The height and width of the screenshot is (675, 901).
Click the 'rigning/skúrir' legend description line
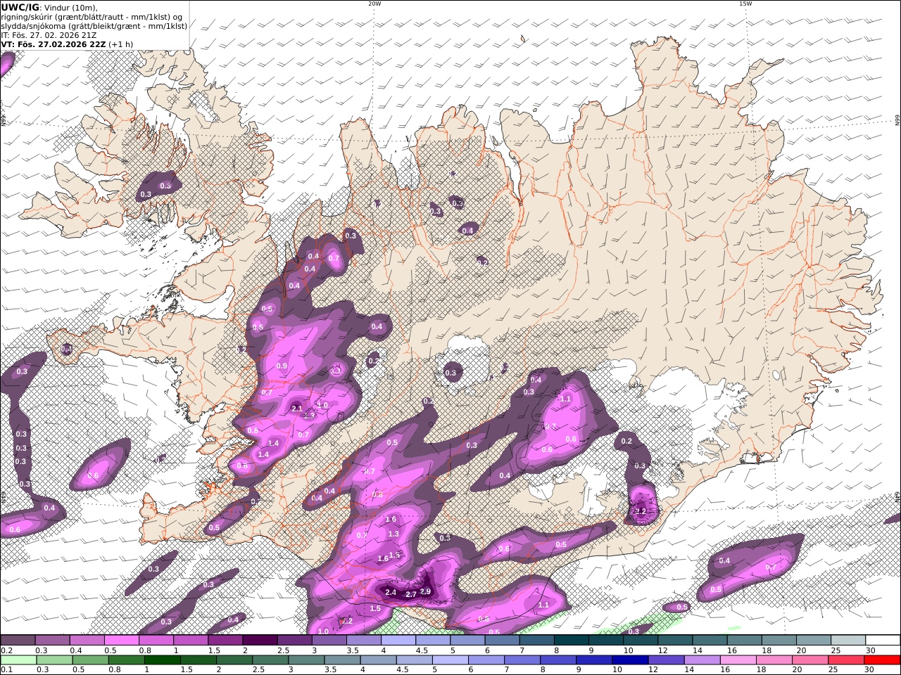coord(92,16)
